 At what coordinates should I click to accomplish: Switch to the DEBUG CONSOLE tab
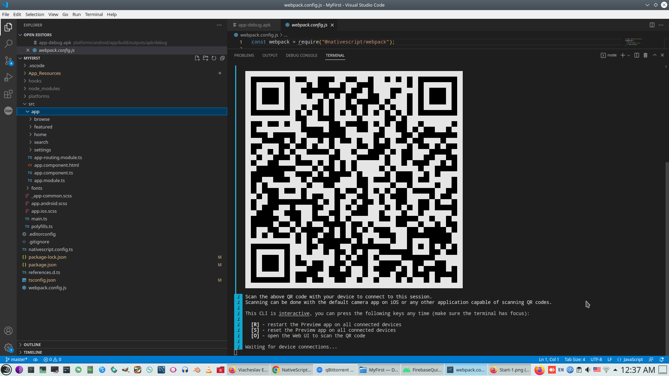pyautogui.click(x=301, y=55)
